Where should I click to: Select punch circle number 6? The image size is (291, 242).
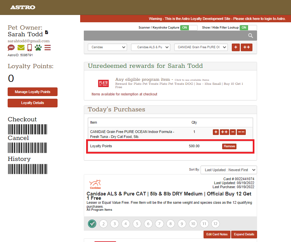coord(148,224)
